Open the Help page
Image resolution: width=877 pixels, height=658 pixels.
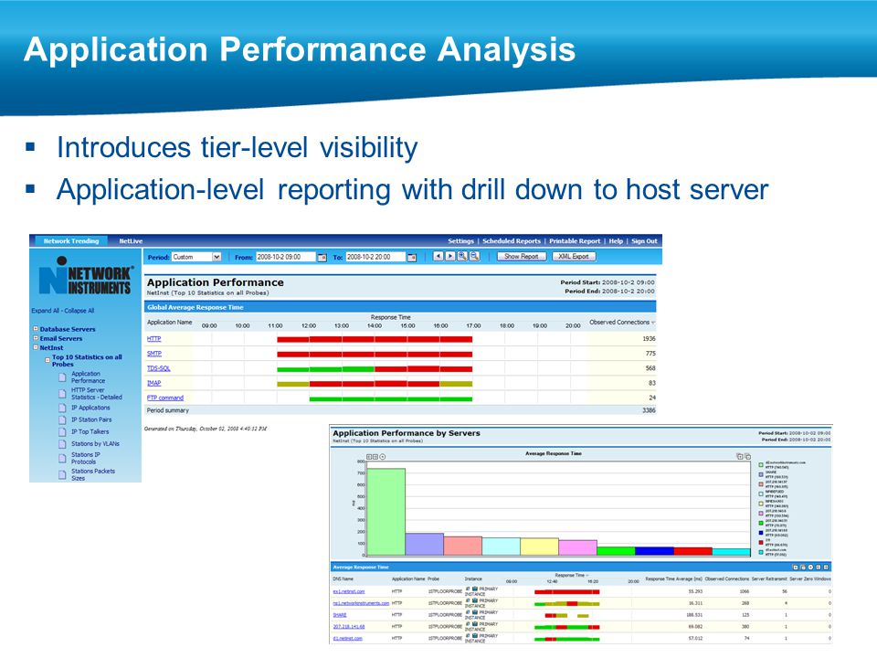pyautogui.click(x=616, y=241)
